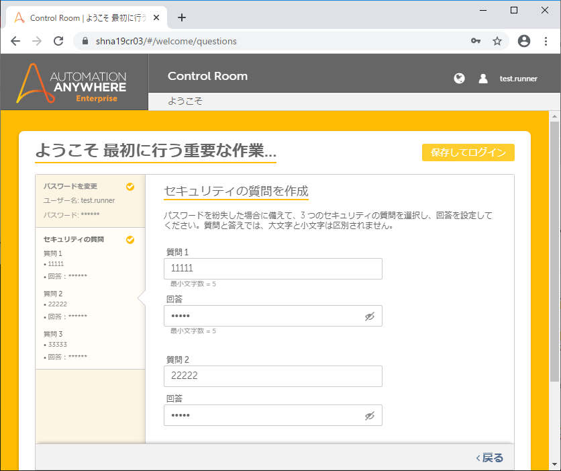Click the 戻る back link

tap(490, 458)
